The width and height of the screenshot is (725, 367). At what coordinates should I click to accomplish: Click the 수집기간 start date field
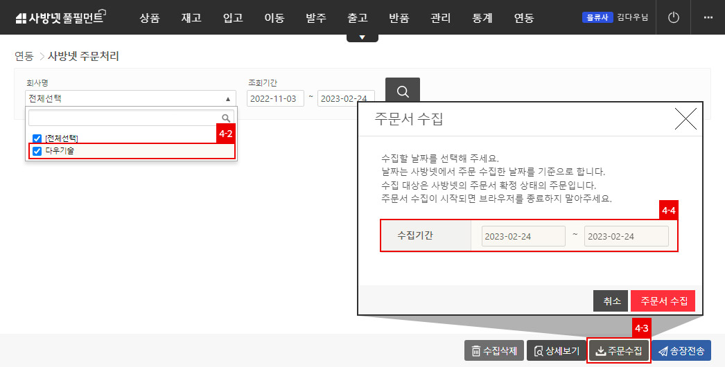[523, 236]
